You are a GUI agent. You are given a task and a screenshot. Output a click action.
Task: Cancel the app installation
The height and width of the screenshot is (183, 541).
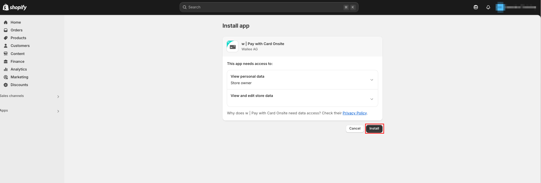tap(355, 129)
